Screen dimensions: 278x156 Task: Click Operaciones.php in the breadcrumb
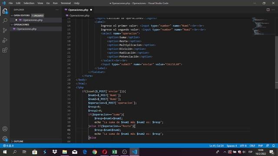(79, 16)
